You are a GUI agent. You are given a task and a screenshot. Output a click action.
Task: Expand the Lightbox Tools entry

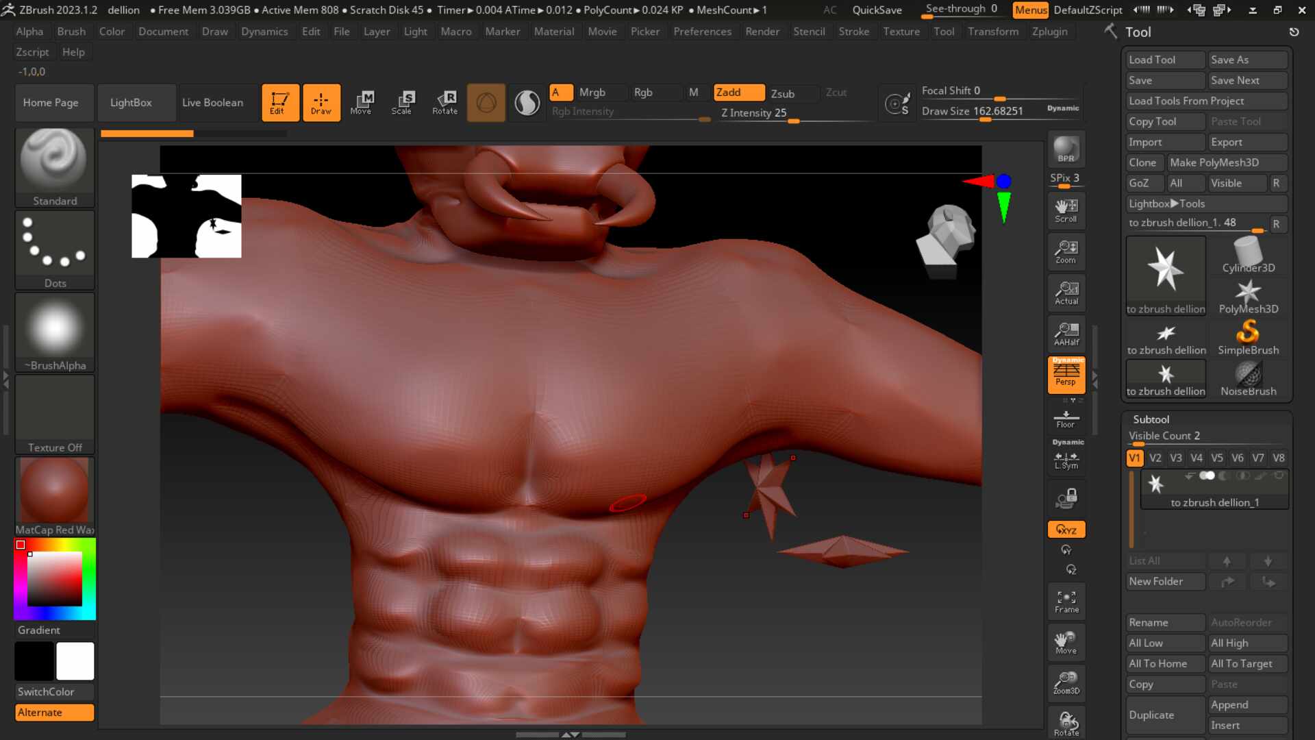1166,203
